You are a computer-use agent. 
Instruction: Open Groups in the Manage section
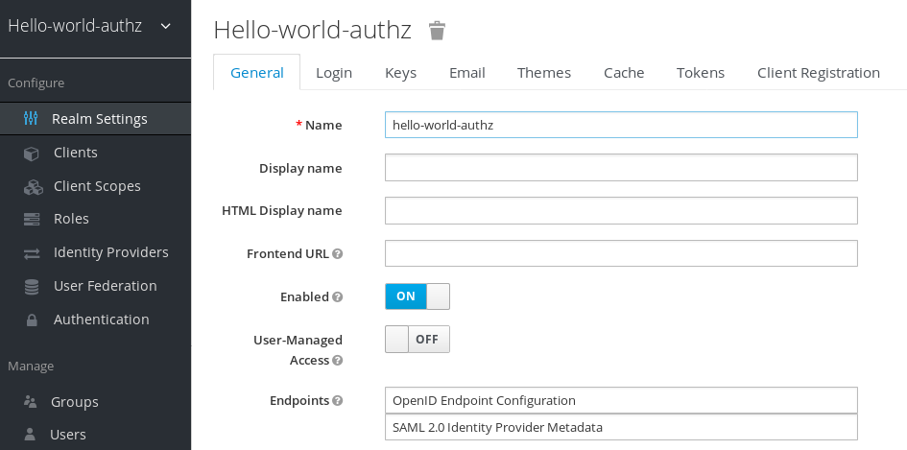75,402
